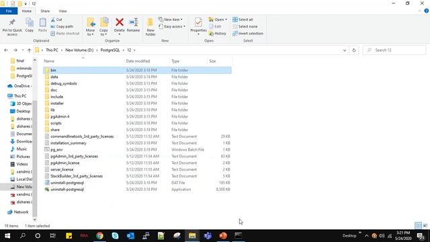The height and width of the screenshot is (242, 430).
Task: Switch to the View ribbon tab
Action: [62, 11]
